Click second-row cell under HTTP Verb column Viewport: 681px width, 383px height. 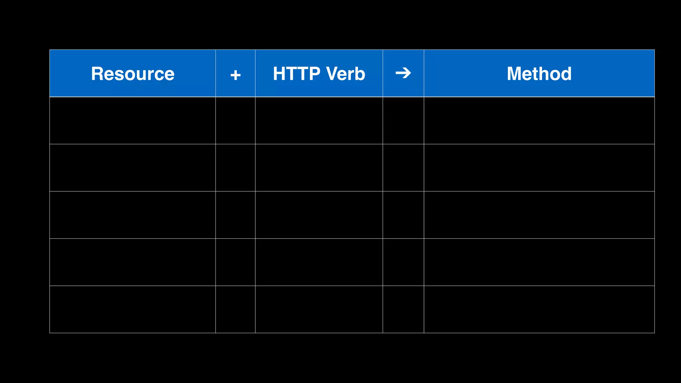[319, 168]
